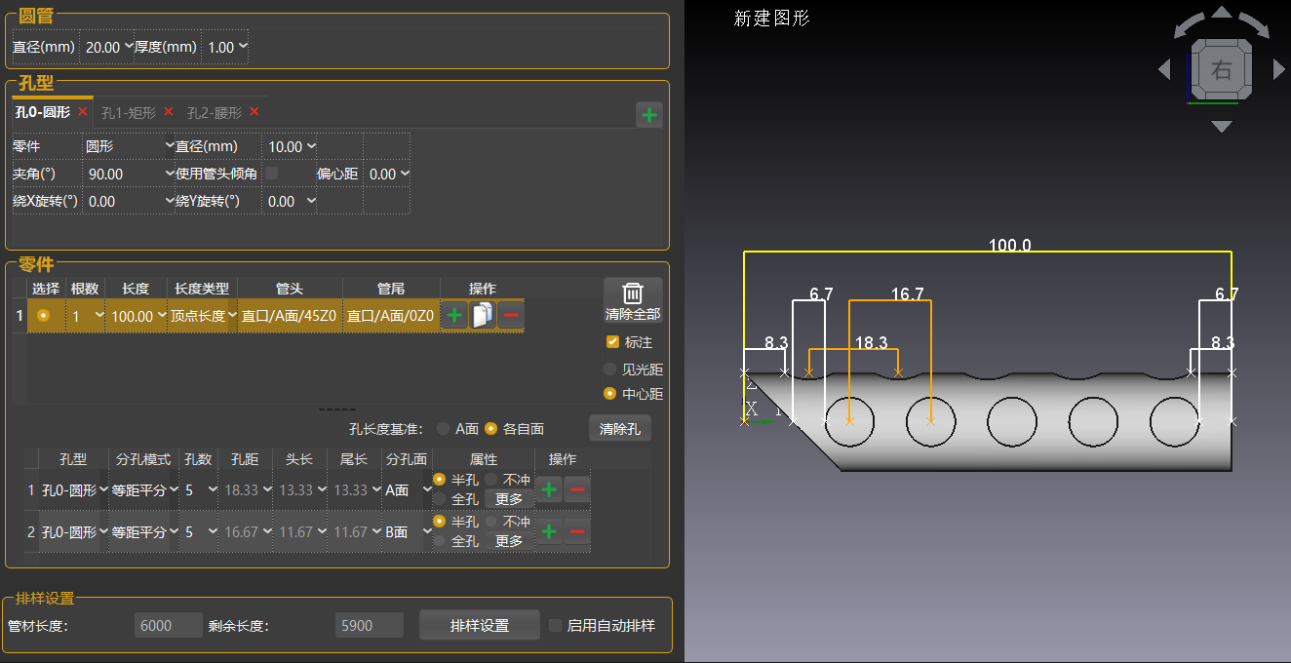
Task: Rotate view using the up arrow of view cube
Action: click(1222, 14)
